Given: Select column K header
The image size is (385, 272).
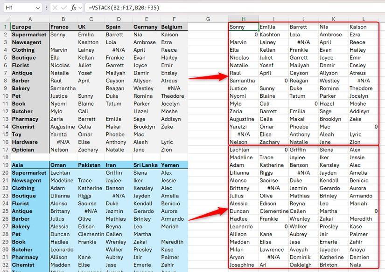Looking at the screenshot, I should pyautogui.click(x=334, y=20).
